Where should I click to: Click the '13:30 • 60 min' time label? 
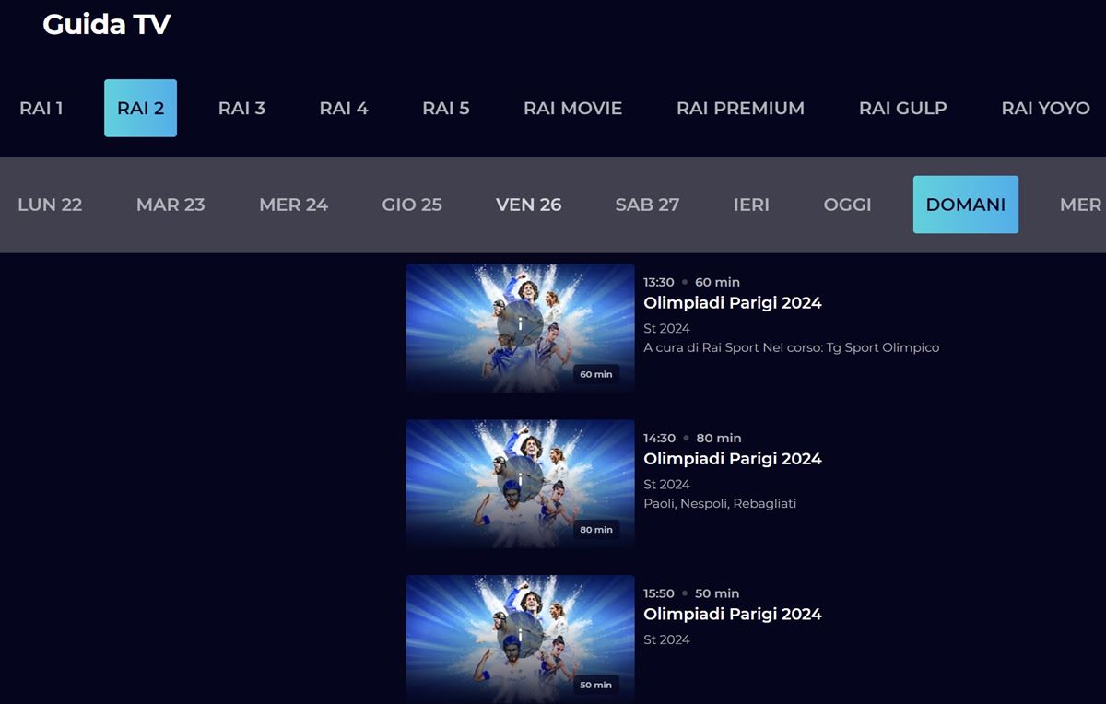[x=691, y=282]
